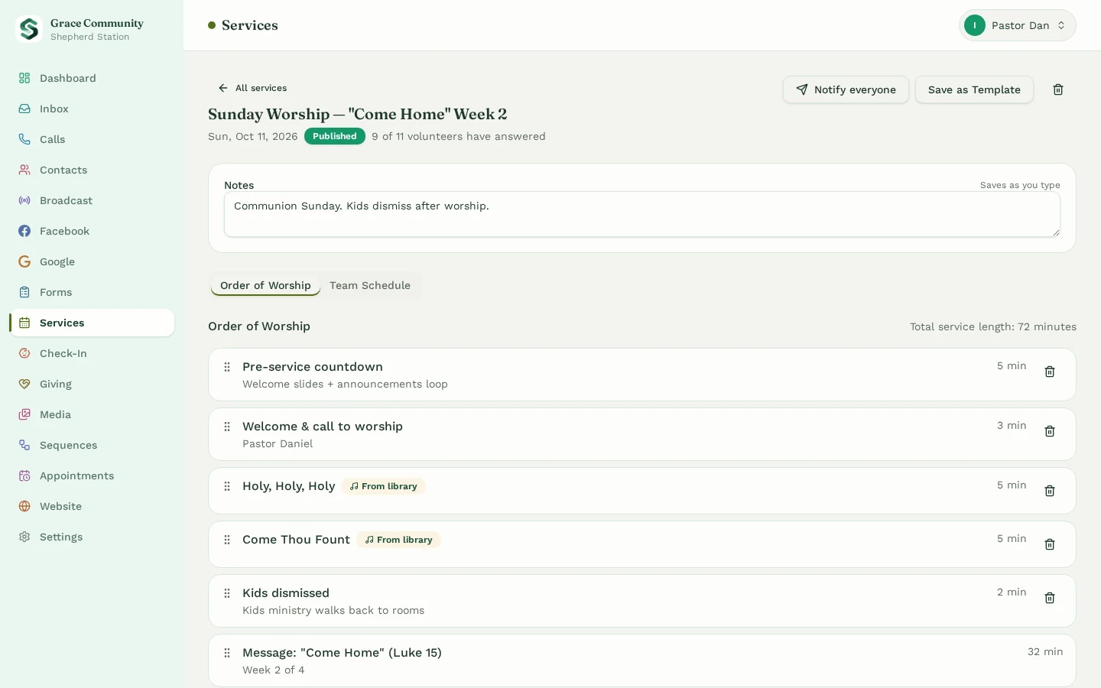The height and width of the screenshot is (688, 1101).
Task: Open Contacts in the sidebar
Action: click(92, 170)
